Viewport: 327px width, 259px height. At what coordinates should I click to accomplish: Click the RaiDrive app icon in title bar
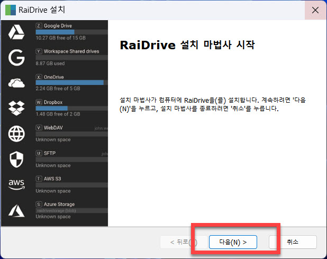pos(11,10)
